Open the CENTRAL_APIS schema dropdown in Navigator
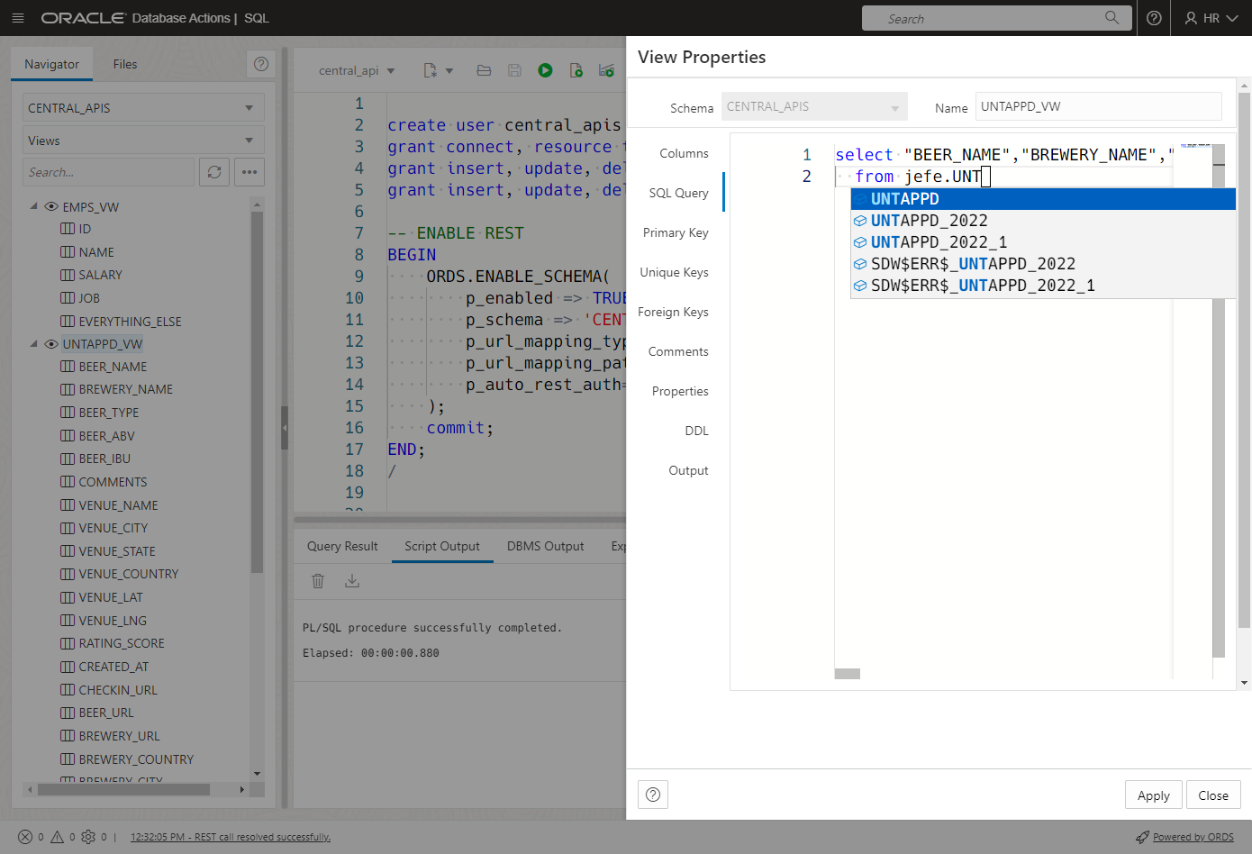The width and height of the screenshot is (1252, 854). pyautogui.click(x=142, y=108)
